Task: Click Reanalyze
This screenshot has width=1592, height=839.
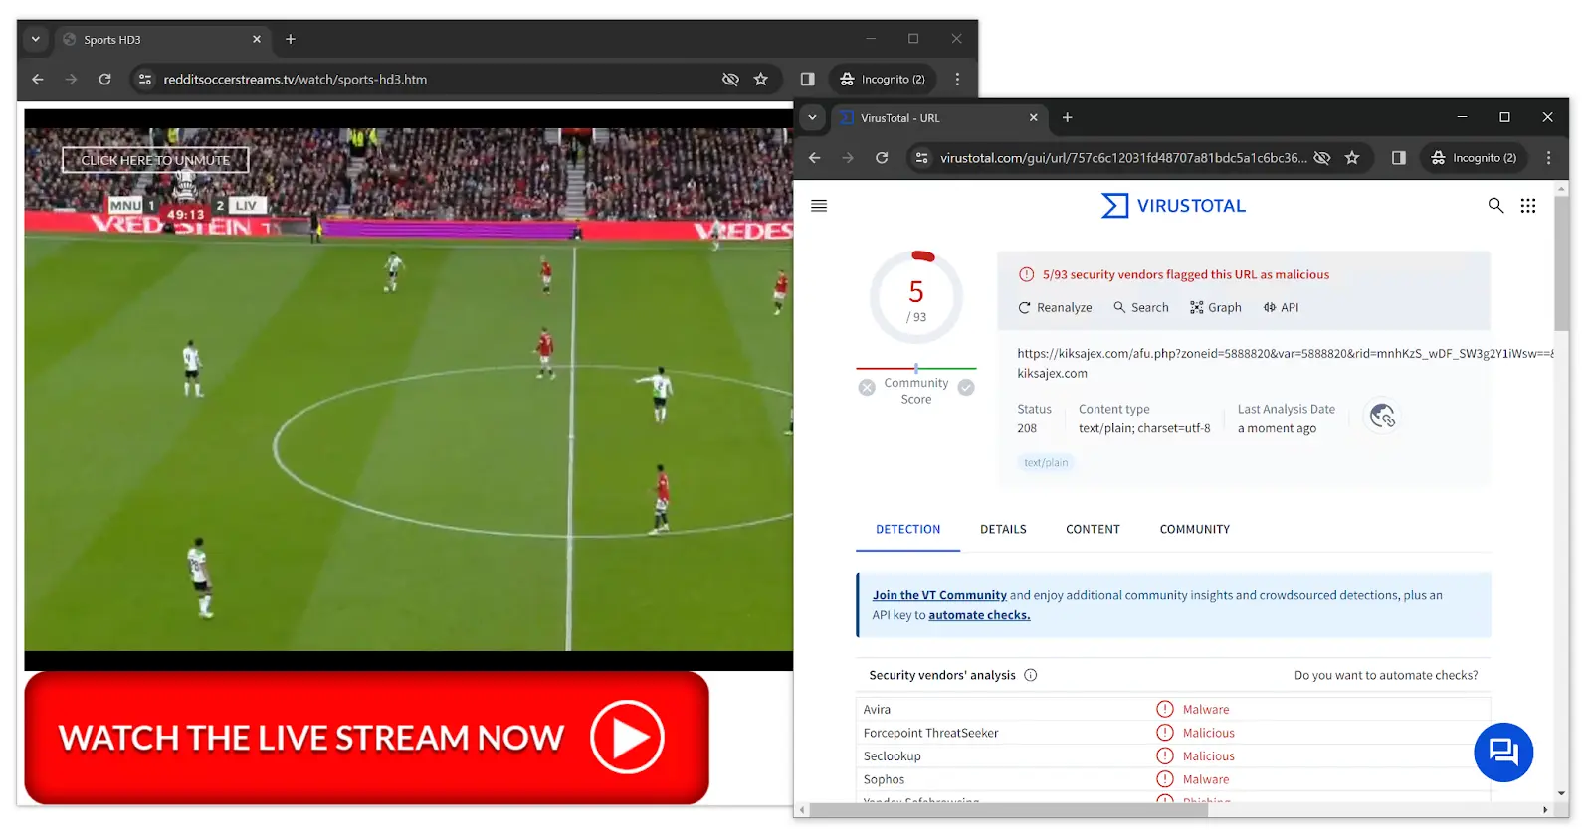Action: (x=1055, y=308)
